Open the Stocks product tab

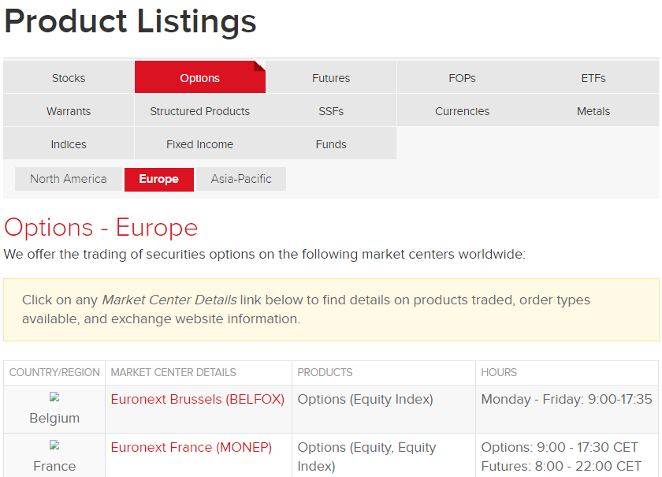69,78
